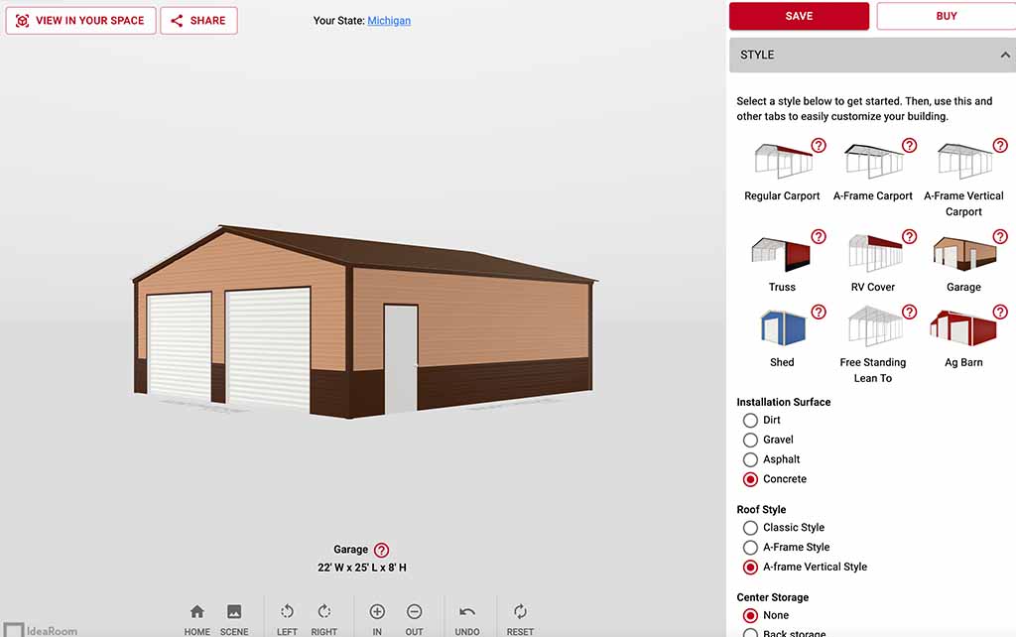The image size is (1016, 637).
Task: Open help for the Garage style
Action: 999,237
